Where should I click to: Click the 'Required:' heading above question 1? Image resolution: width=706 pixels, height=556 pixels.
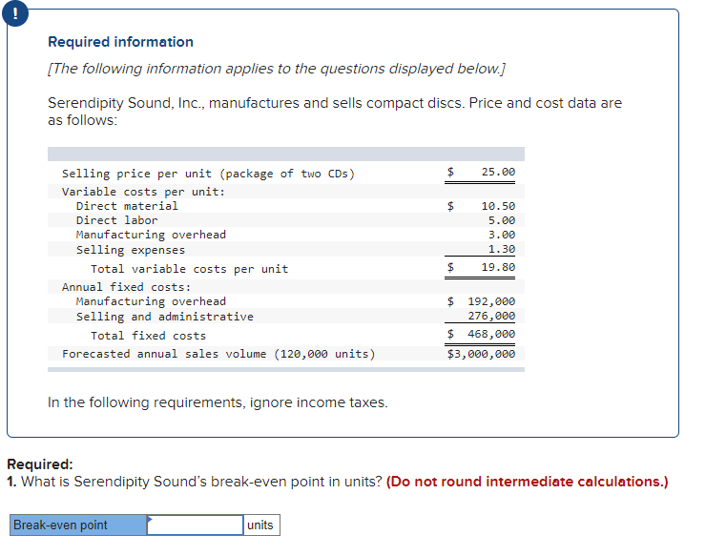40,464
